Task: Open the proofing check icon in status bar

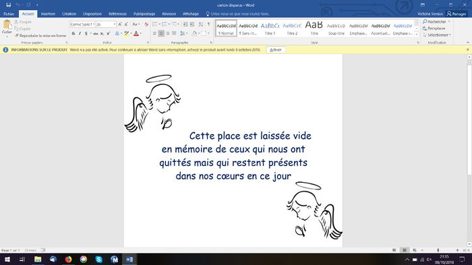Action: 43,250
